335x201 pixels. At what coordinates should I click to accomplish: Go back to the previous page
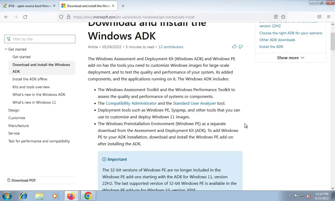point(6,17)
